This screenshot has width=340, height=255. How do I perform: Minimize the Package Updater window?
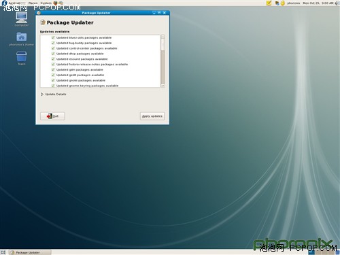point(154,13)
